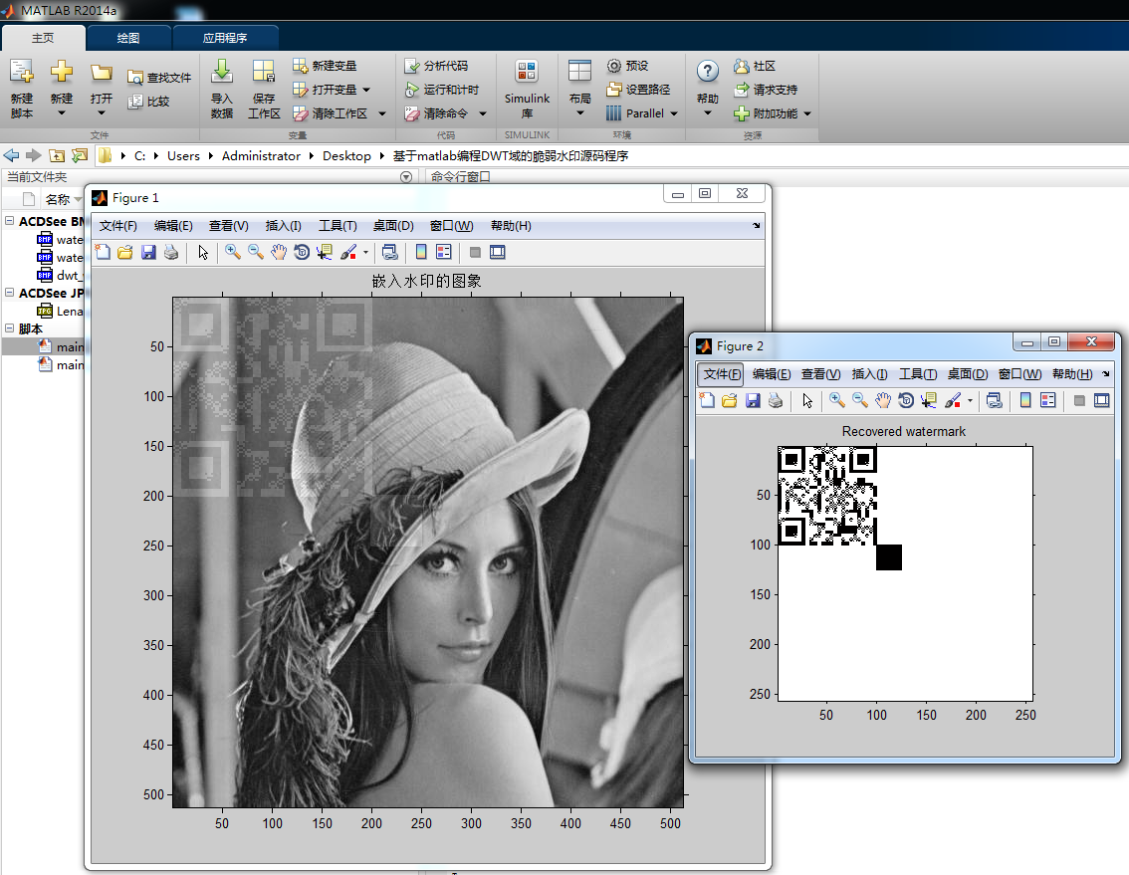Show Plot Tools and dock Figure 1
The height and width of the screenshot is (875, 1129).
498,252
